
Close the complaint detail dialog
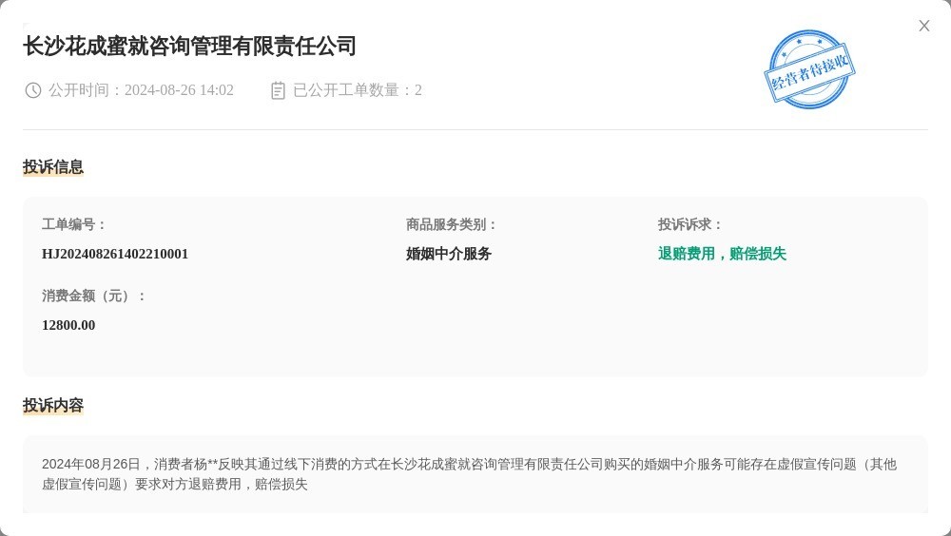(x=923, y=26)
